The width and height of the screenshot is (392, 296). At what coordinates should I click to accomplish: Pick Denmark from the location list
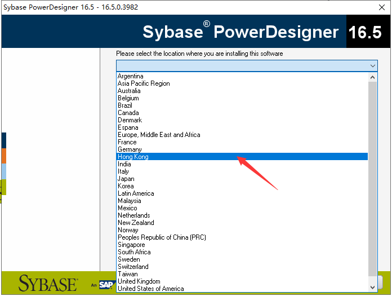(242, 120)
